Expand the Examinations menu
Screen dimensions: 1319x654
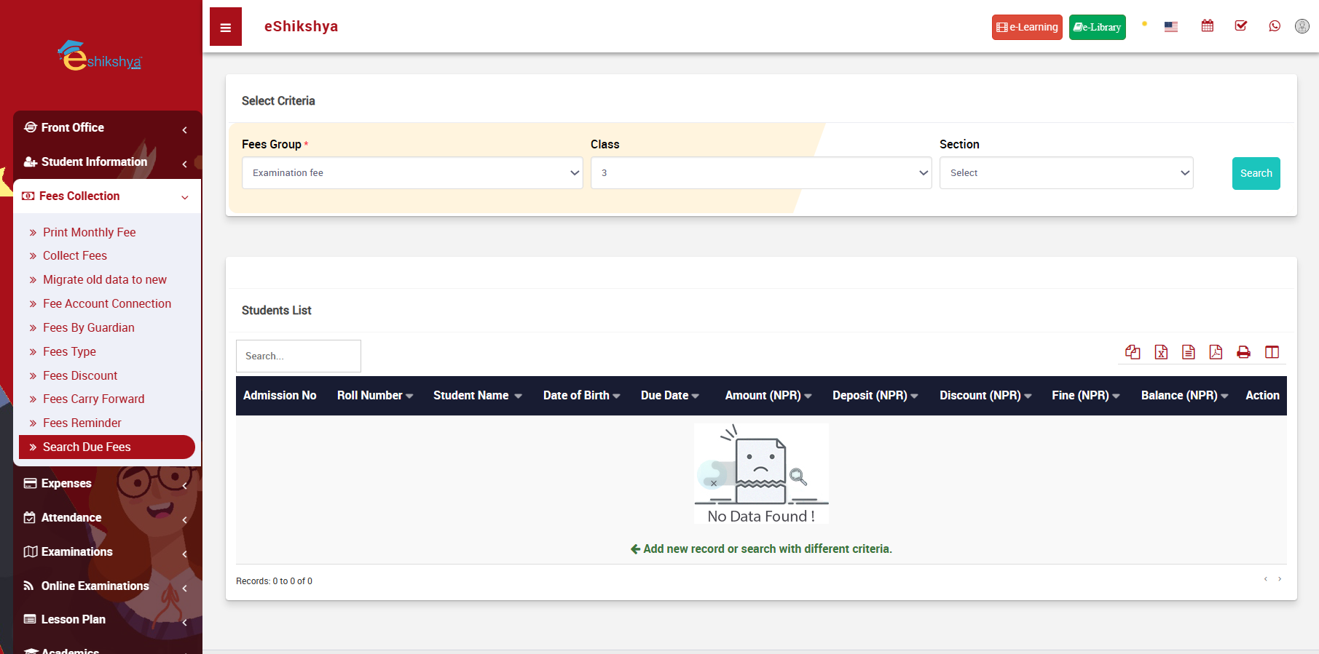pyautogui.click(x=106, y=551)
